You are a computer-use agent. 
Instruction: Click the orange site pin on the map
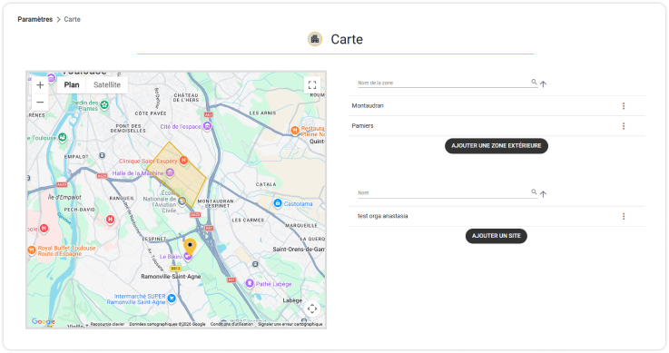click(190, 247)
